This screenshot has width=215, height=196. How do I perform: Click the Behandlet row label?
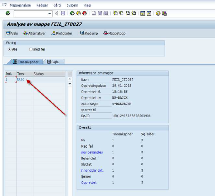[x=89, y=158]
